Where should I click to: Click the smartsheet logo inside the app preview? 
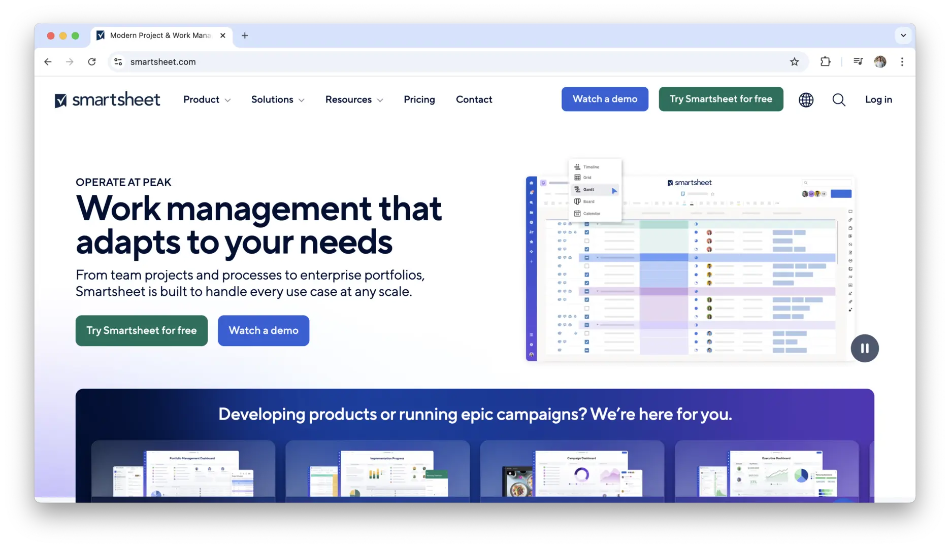(x=690, y=183)
